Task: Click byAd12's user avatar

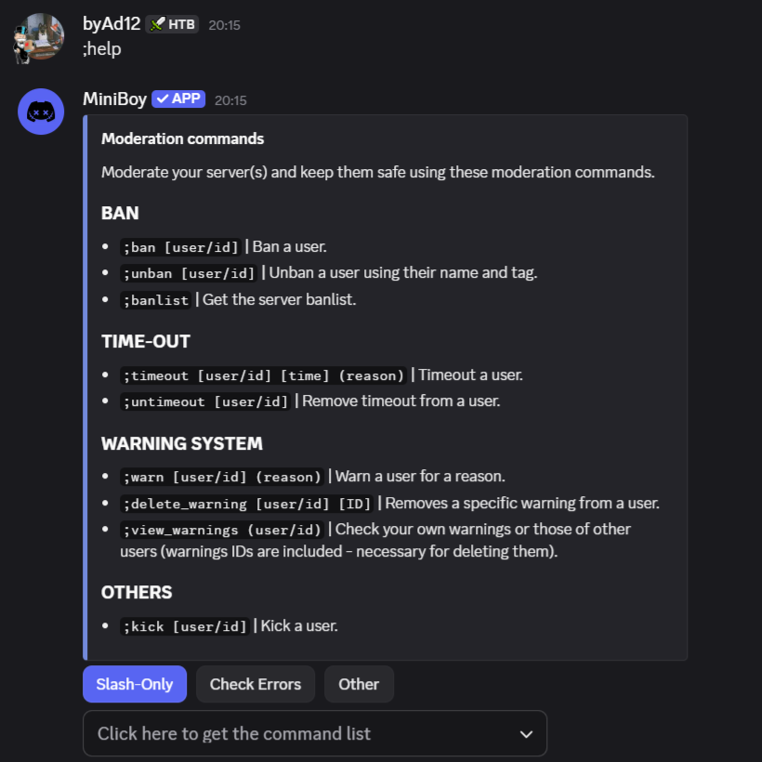Action: pyautogui.click(x=40, y=37)
